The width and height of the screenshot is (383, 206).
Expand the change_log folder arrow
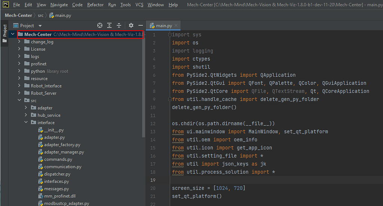click(x=19, y=42)
